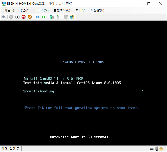Click the lock status icon
Screen dimensions: 167x152
pyautogui.click(x=161, y=148)
